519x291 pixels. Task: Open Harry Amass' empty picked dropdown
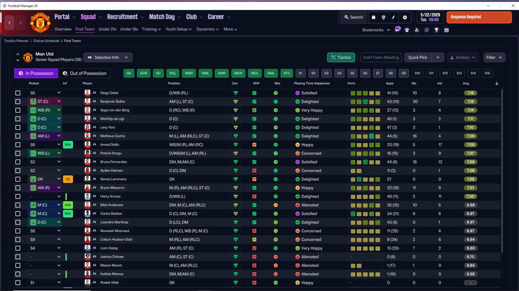(45, 196)
